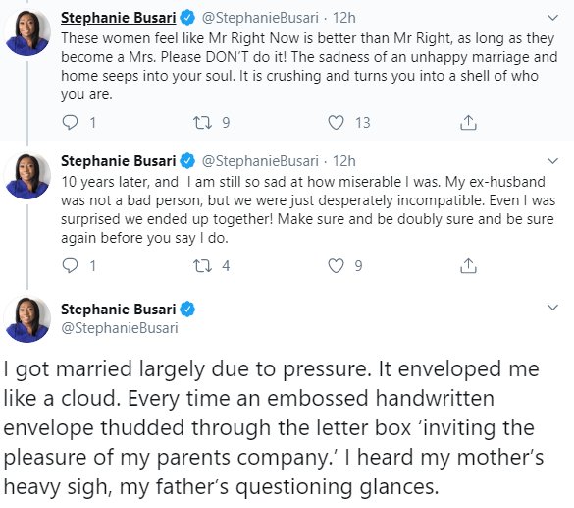574x508 pixels.
Task: Reply to the '10 years later' tweet
Action: click(70, 265)
